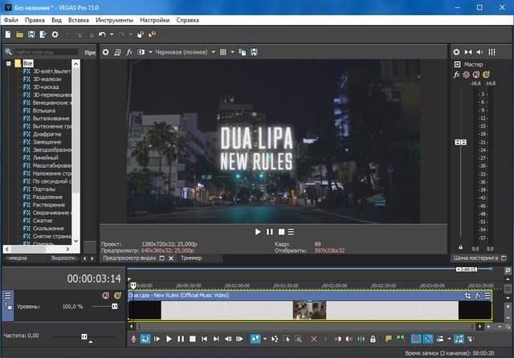Expand the overlay grid dropdown arrow
The height and width of the screenshot is (358, 514).
pos(233,52)
